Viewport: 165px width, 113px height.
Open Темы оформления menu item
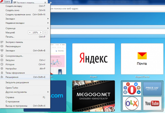click(x=25, y=73)
